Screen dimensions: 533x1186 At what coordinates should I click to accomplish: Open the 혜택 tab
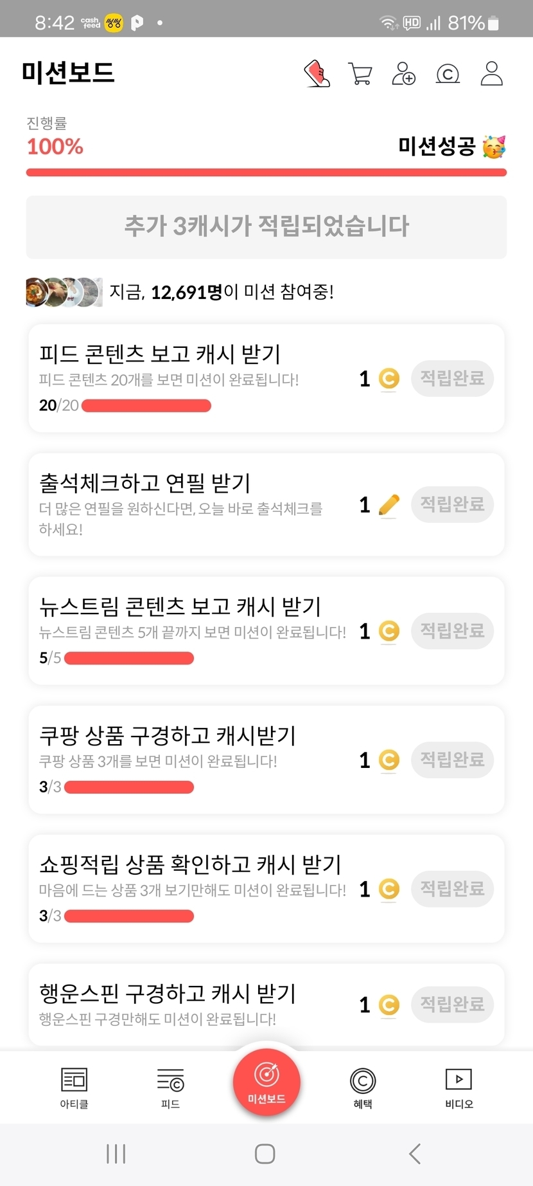pos(363,1087)
